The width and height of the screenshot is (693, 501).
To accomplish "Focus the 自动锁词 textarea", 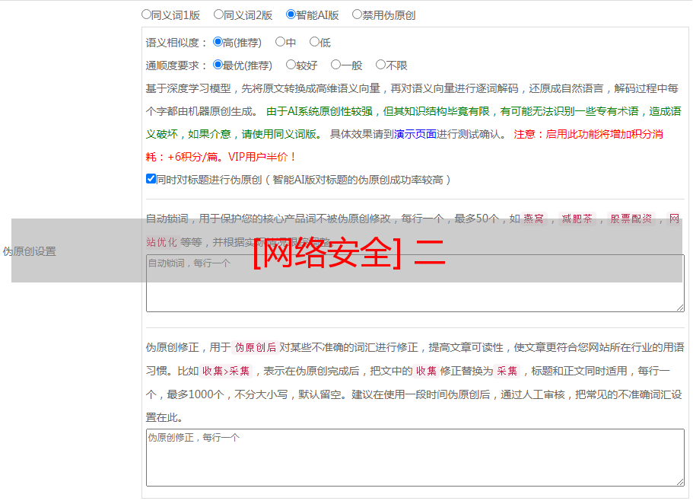I will click(x=415, y=283).
